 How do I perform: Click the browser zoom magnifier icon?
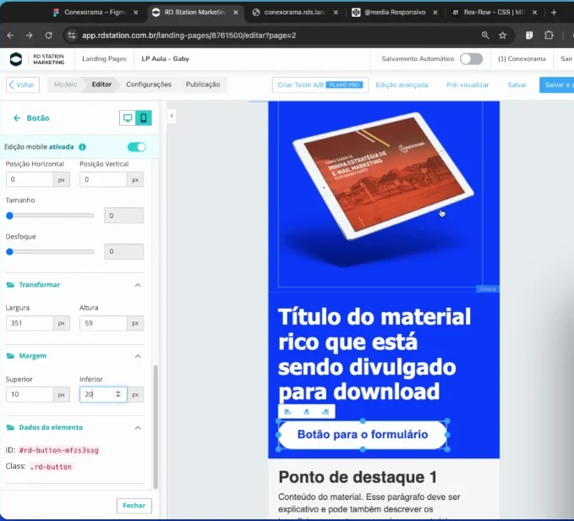pyautogui.click(x=485, y=36)
